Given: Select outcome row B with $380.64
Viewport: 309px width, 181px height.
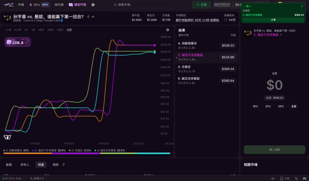Looking at the screenshot, I should click(207, 80).
